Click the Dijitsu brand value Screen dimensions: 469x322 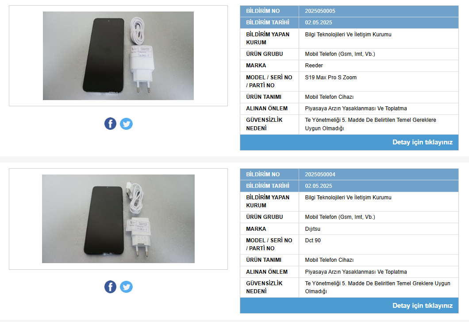click(x=312, y=229)
